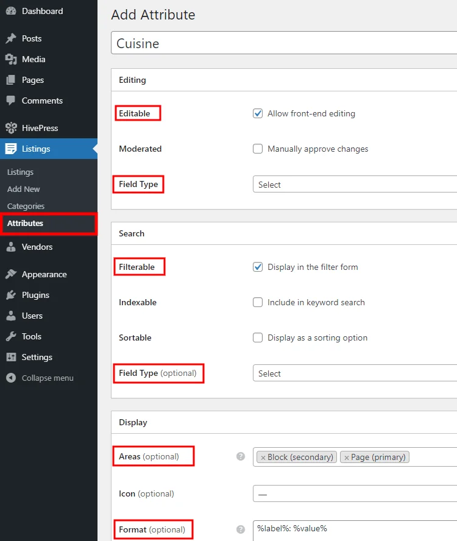Open the Categories submenu item
The height and width of the screenshot is (541, 457).
[x=26, y=206]
